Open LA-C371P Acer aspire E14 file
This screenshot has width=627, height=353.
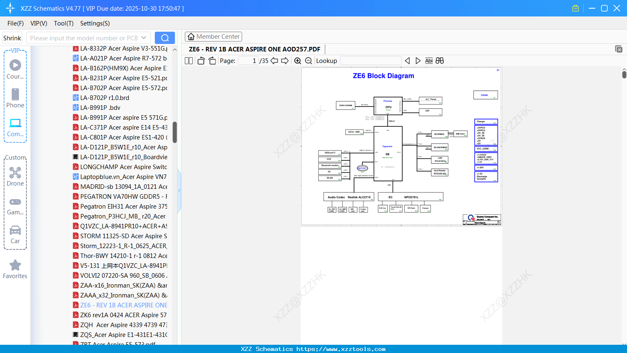point(120,128)
